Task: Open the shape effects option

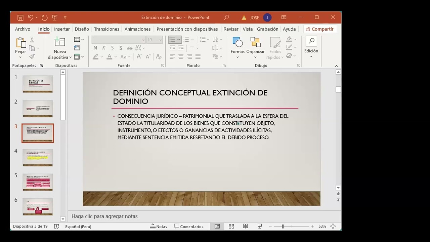Action: click(289, 56)
